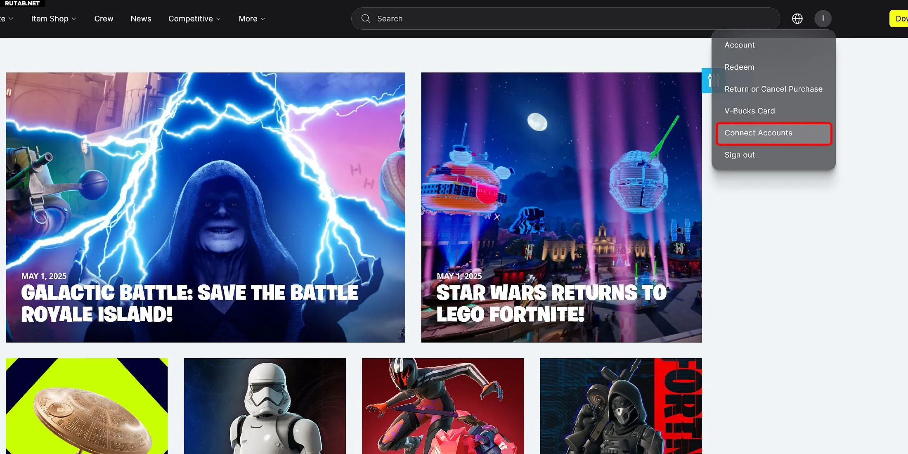Click into the Search field

(x=565, y=19)
